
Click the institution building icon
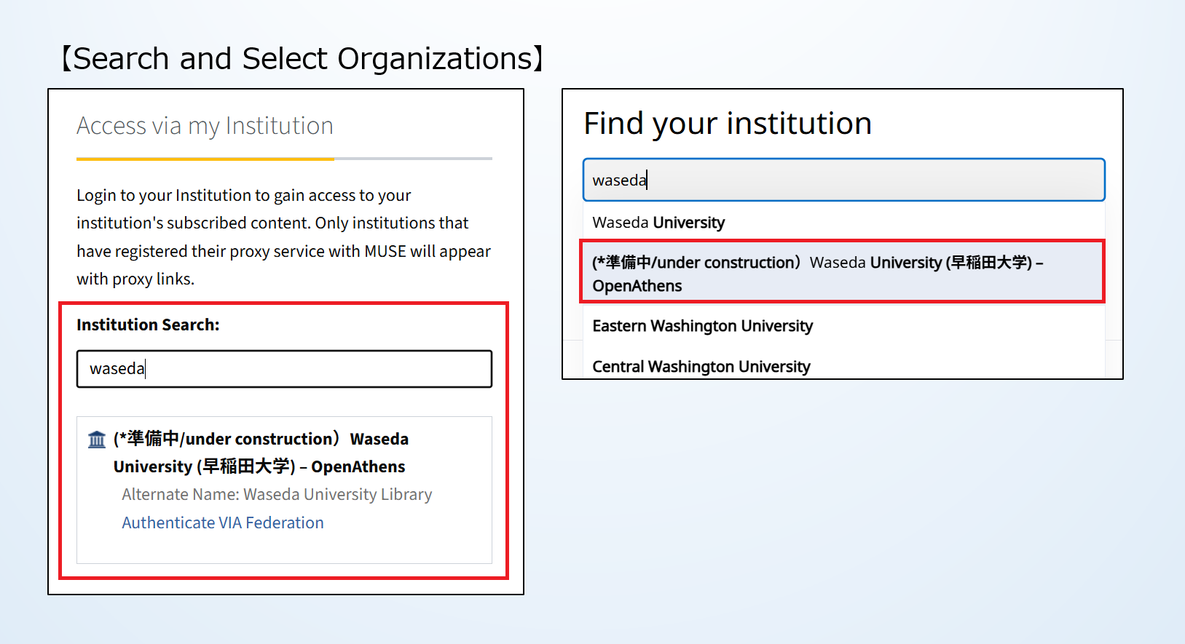click(x=97, y=440)
